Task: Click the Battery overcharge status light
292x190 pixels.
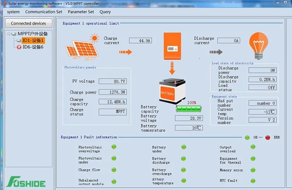Action: [x=183, y=169]
